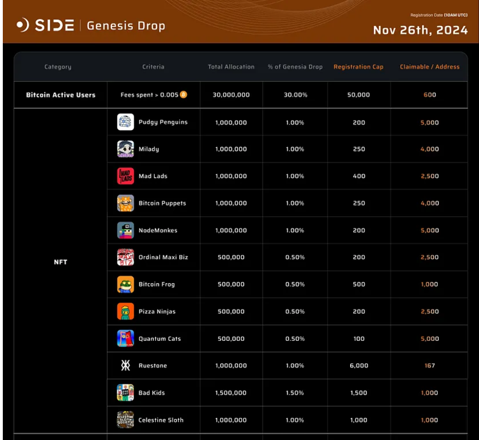Click the Celestine Sloth icon
Viewport: 479px width, 440px height.
point(125,419)
